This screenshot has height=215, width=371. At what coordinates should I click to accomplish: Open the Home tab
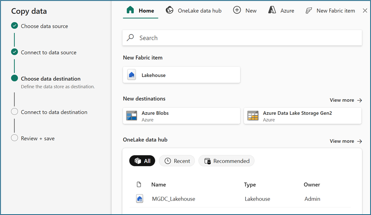pos(140,11)
